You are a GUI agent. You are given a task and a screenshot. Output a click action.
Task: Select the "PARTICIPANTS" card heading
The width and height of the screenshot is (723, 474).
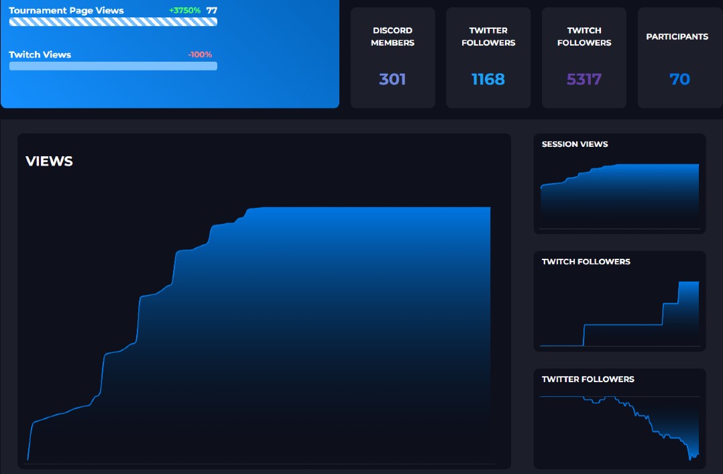click(677, 36)
